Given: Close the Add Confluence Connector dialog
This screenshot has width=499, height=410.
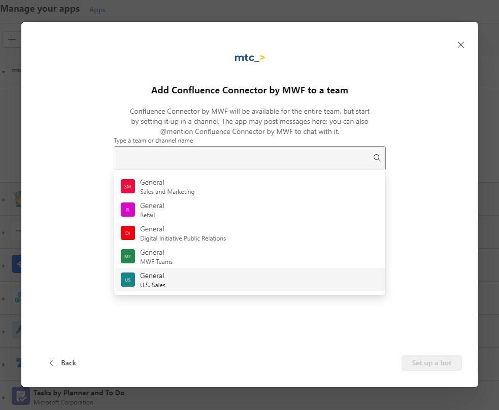Looking at the screenshot, I should 460,45.
